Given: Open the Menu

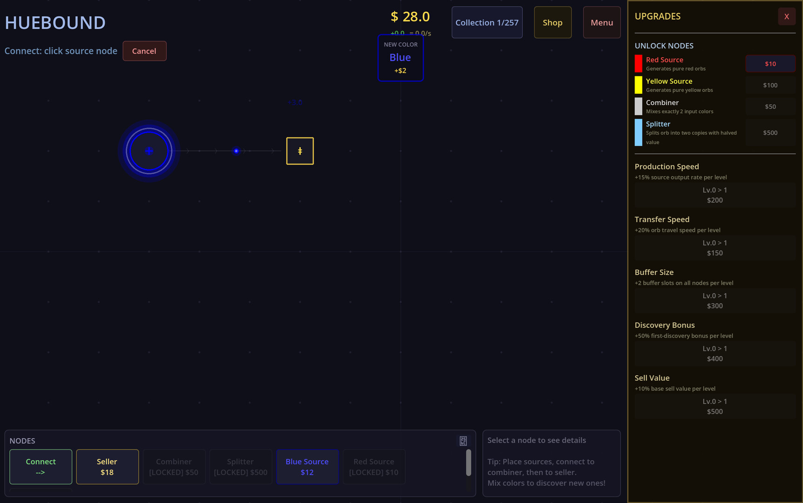Looking at the screenshot, I should click(601, 22).
